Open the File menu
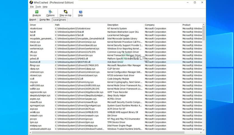The height and width of the screenshot is (135, 234). pos(32,7)
